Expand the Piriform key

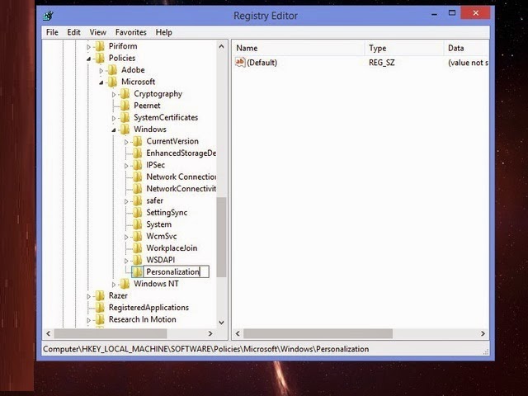[88, 47]
